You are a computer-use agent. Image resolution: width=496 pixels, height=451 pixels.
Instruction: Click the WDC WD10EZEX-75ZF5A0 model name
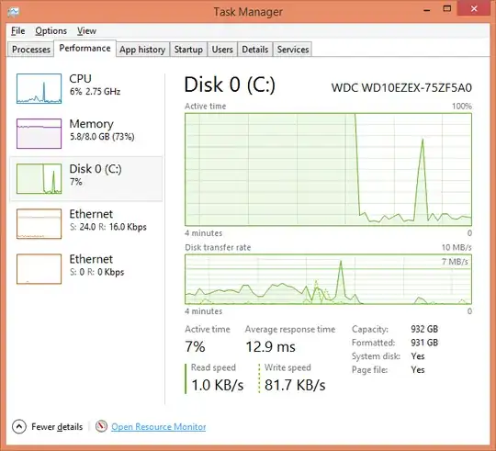pos(401,87)
